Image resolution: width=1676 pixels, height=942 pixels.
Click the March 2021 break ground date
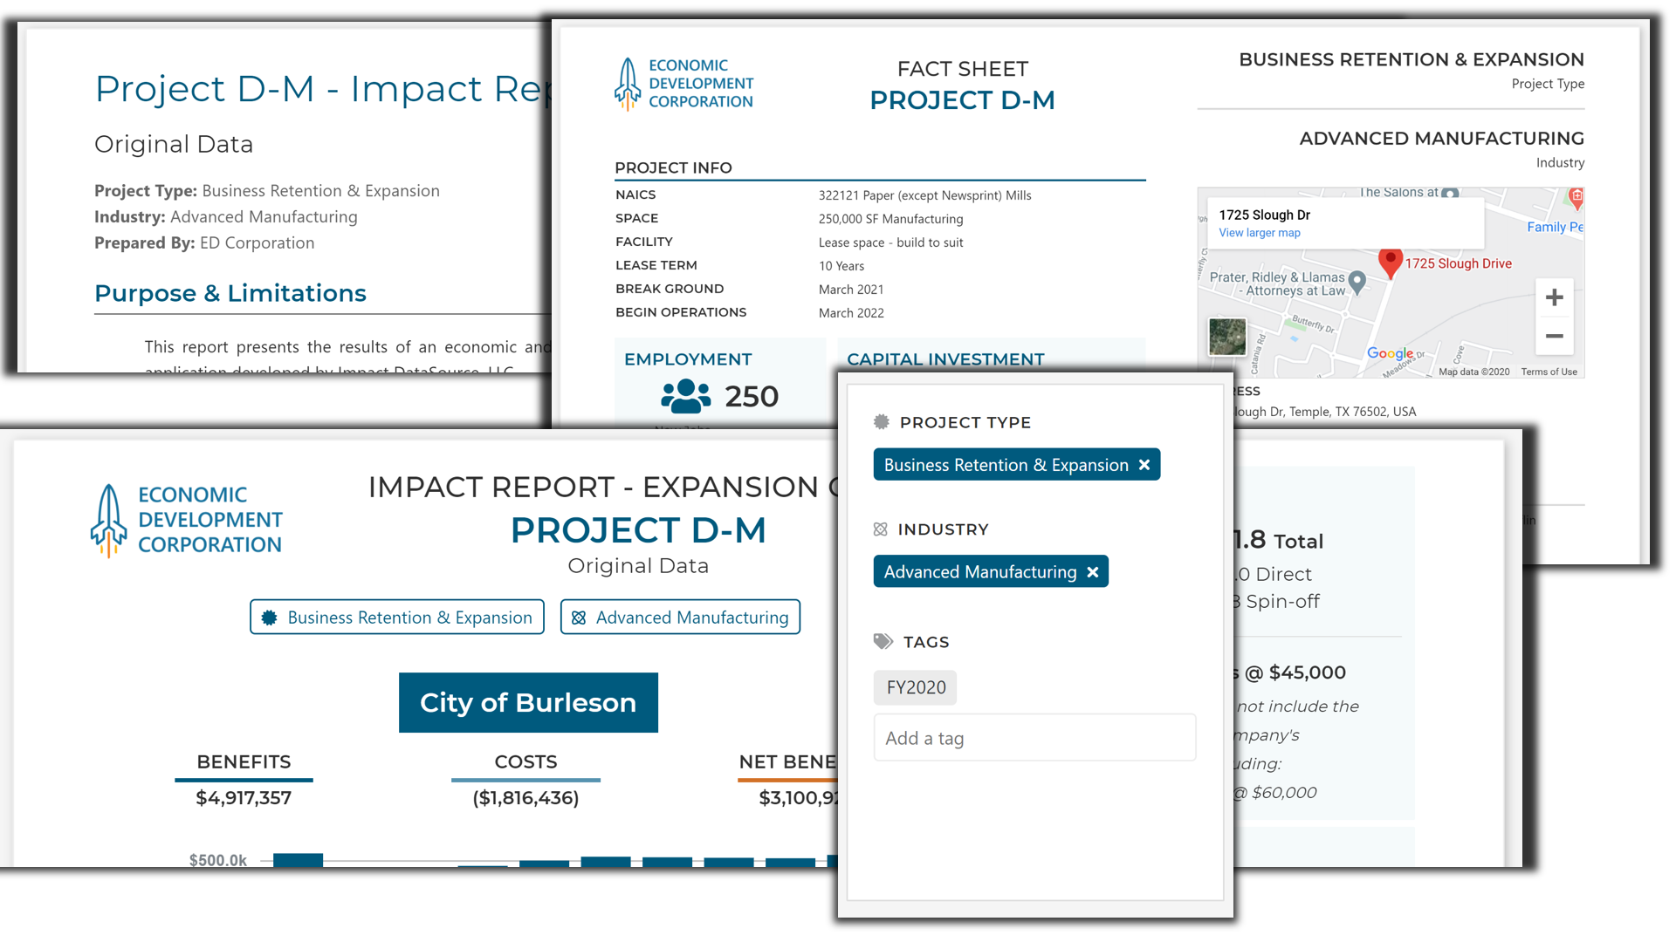click(851, 290)
